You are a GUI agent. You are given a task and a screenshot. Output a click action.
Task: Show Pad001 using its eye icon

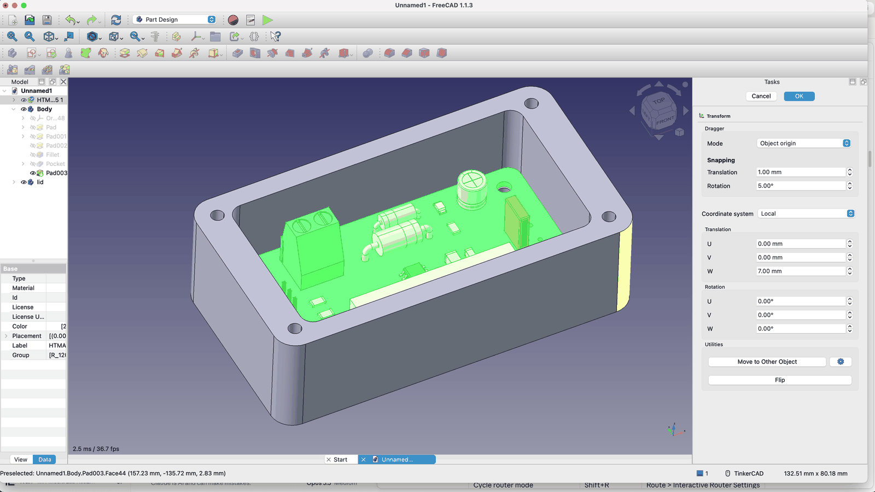coord(33,137)
